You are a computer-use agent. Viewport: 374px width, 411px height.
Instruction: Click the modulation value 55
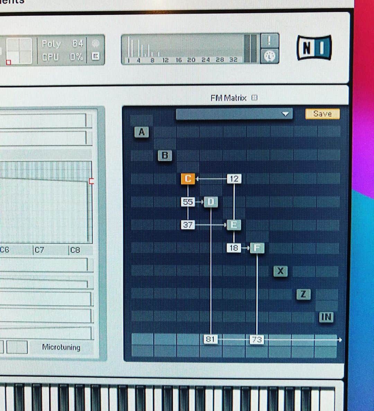188,202
